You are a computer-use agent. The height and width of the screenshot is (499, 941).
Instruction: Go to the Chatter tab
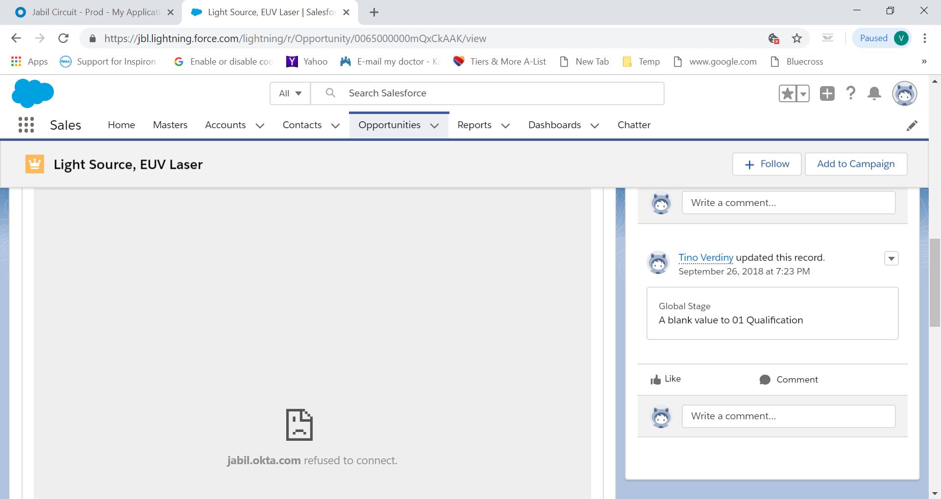[x=634, y=125]
